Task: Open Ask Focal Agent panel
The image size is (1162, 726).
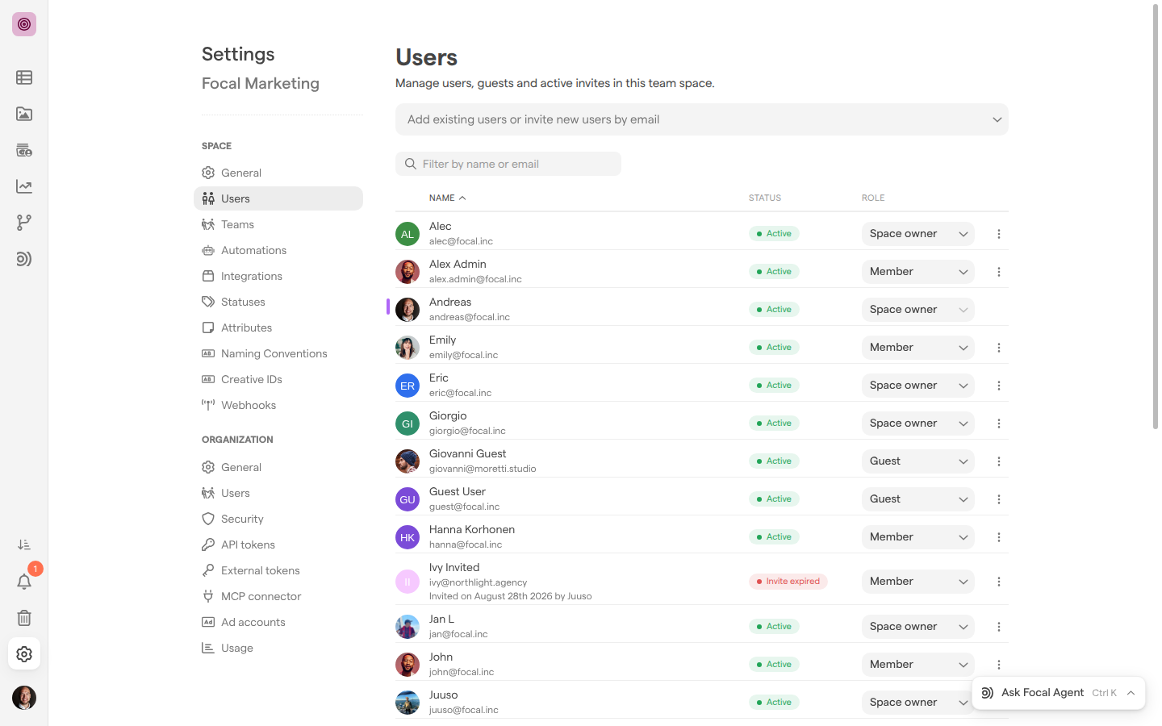Action: point(1059,693)
